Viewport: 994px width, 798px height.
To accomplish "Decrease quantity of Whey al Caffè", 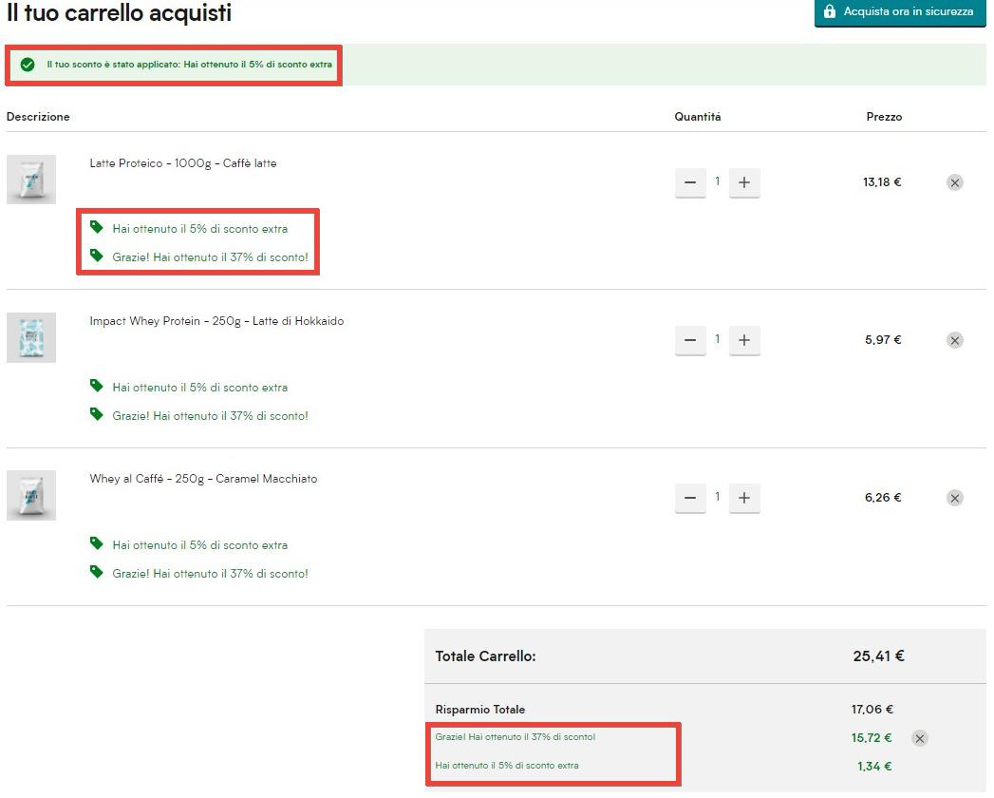I will click(690, 498).
